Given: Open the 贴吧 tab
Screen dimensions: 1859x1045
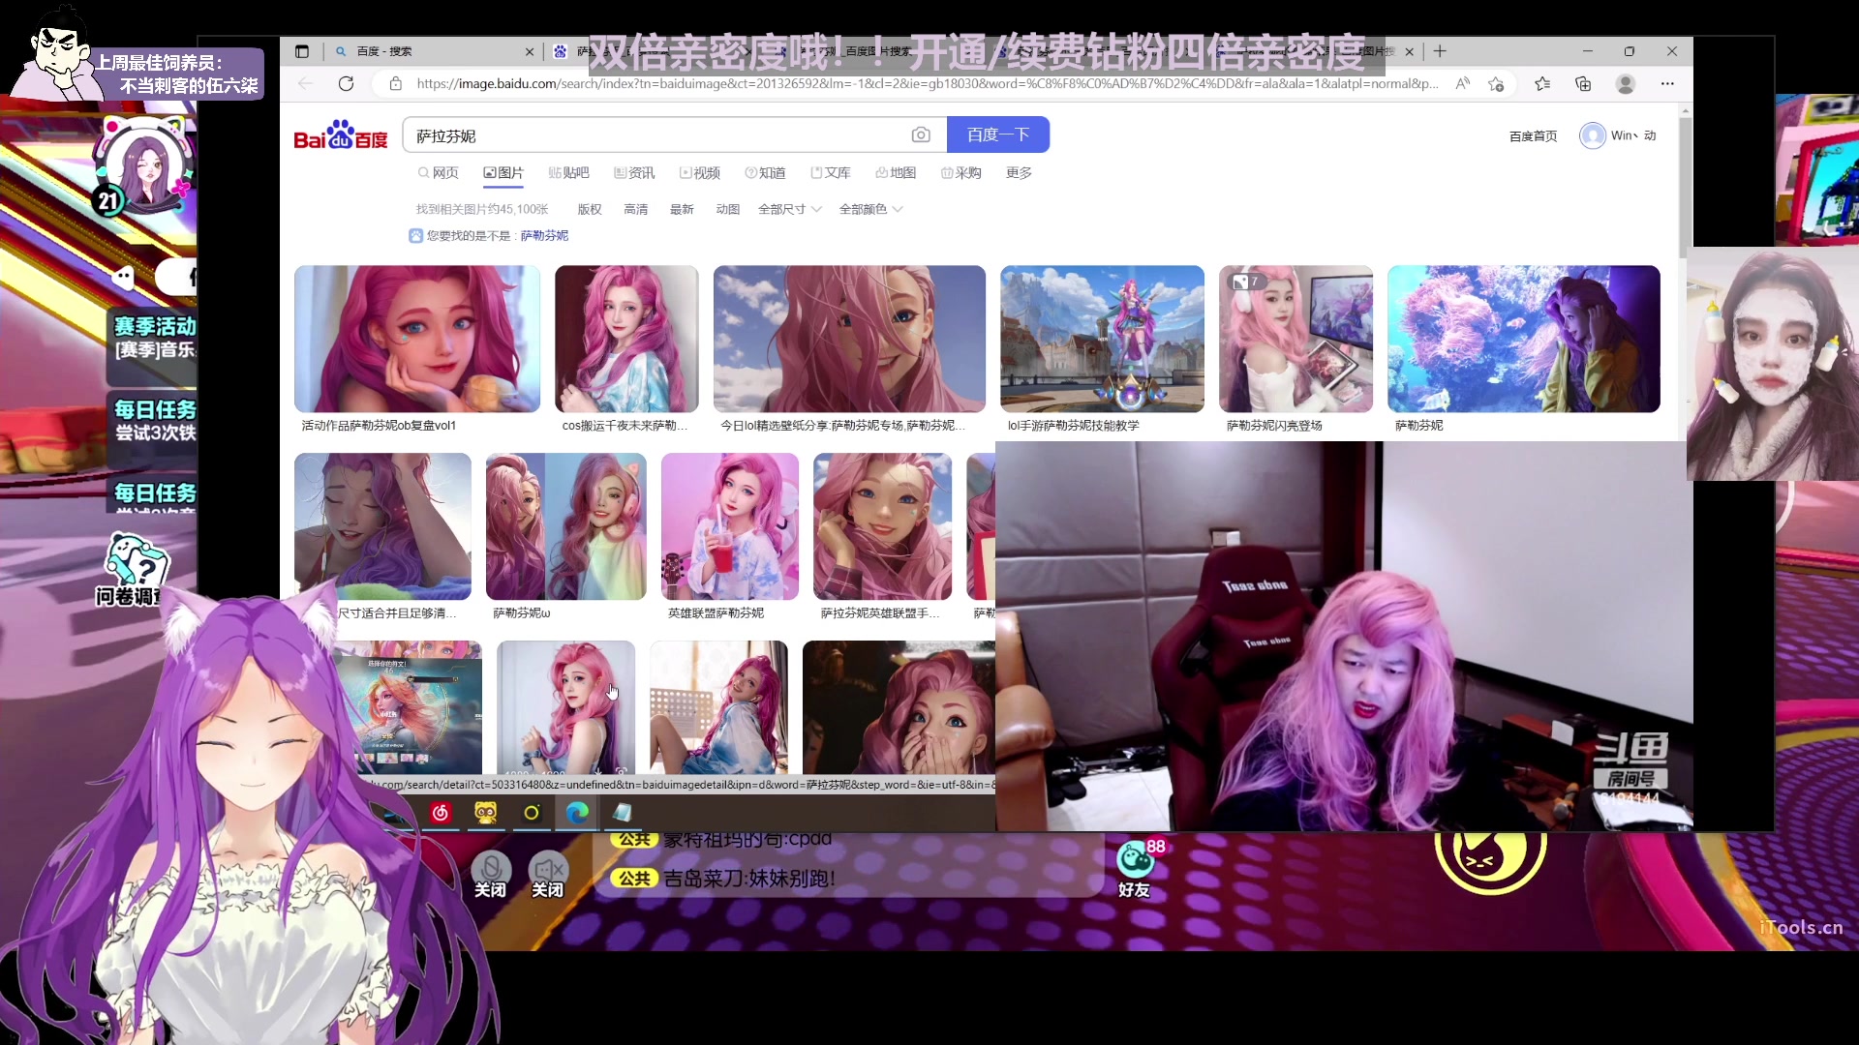Looking at the screenshot, I should (x=568, y=173).
